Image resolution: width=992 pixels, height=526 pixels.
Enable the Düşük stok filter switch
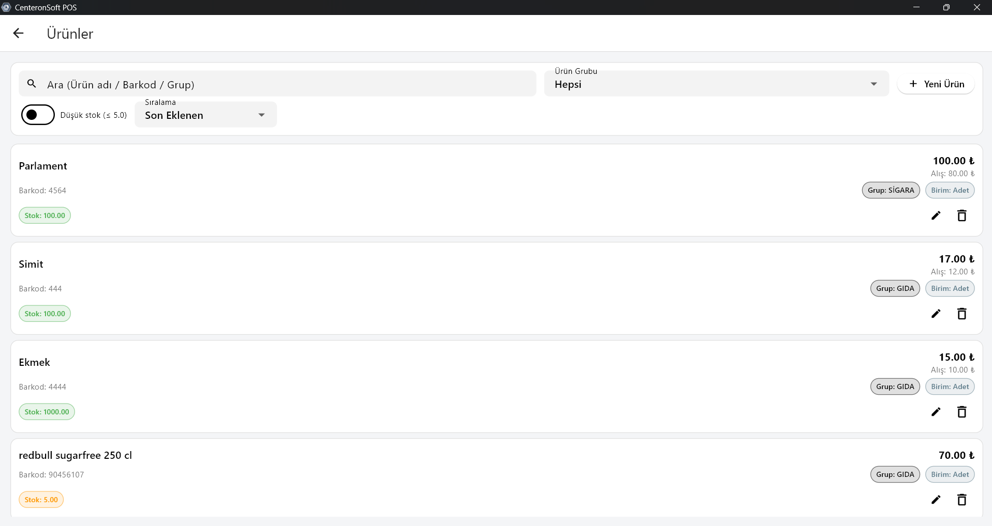38,115
